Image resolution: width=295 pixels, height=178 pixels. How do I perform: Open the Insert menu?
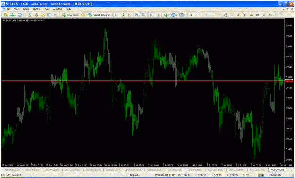[x=26, y=9]
